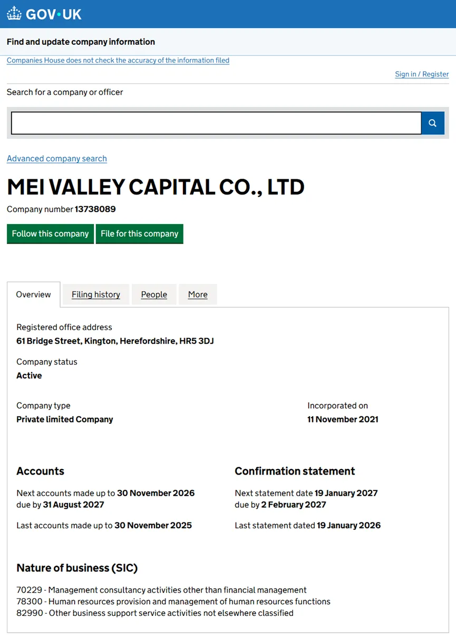Click the GOV.UK wordmark in the header
456x638 pixels.
click(54, 14)
